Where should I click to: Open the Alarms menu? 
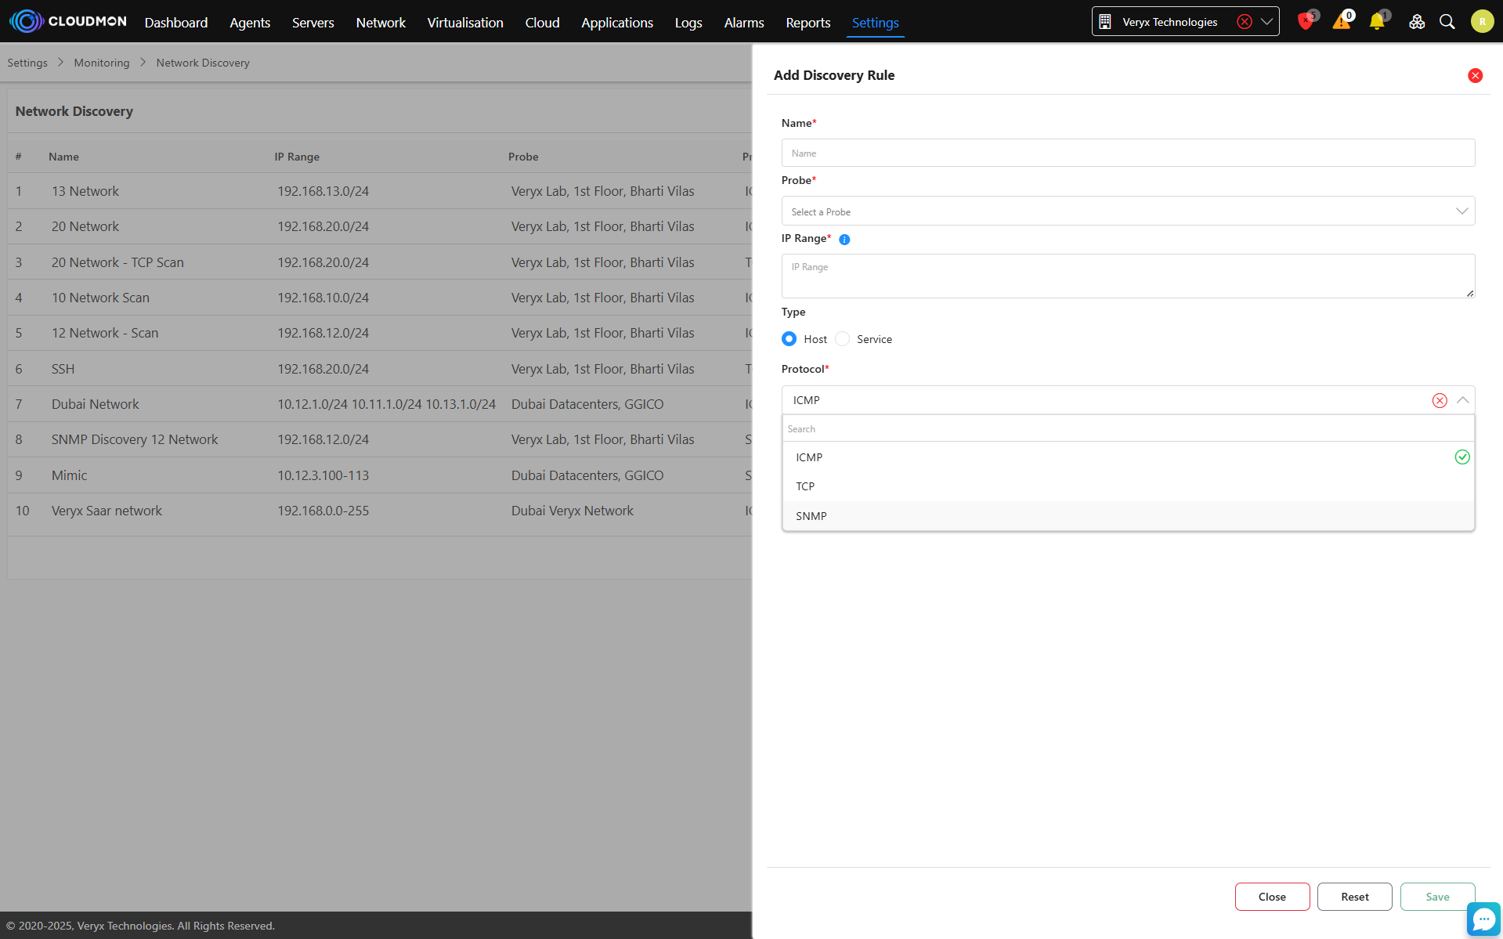[x=743, y=23]
